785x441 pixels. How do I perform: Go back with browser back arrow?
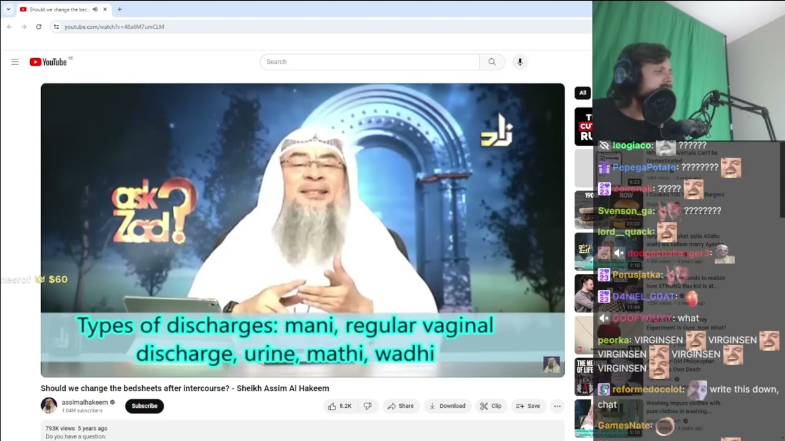[9, 27]
